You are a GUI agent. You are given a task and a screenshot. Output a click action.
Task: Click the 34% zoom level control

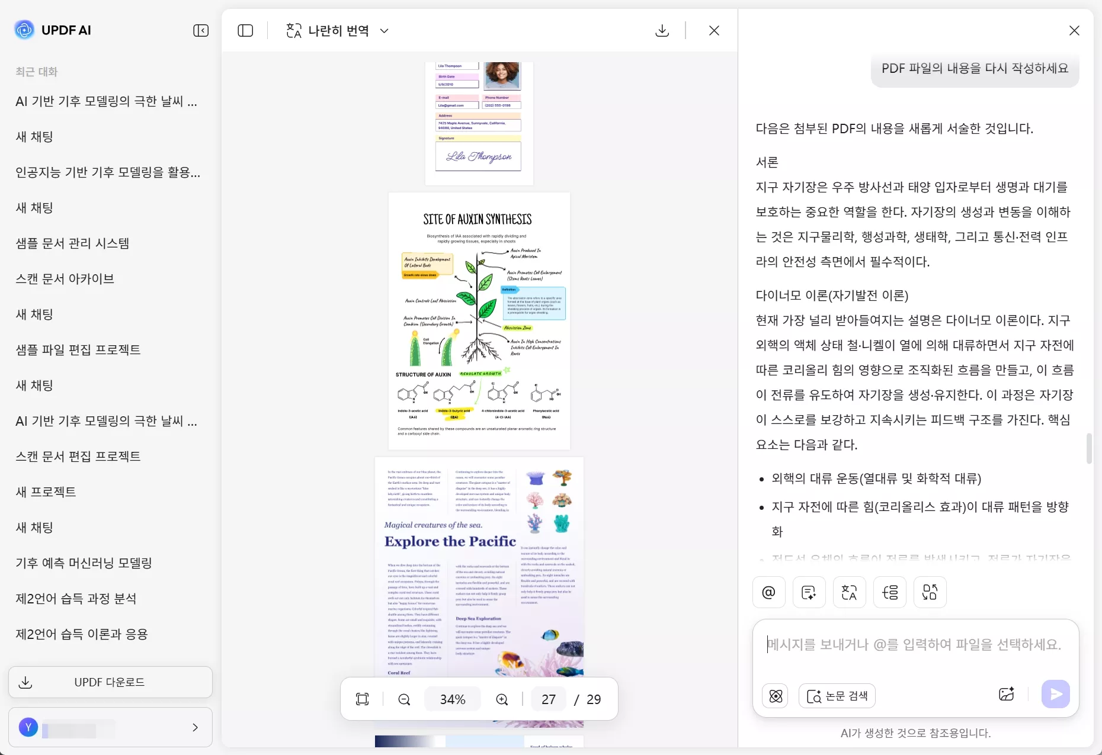(452, 699)
